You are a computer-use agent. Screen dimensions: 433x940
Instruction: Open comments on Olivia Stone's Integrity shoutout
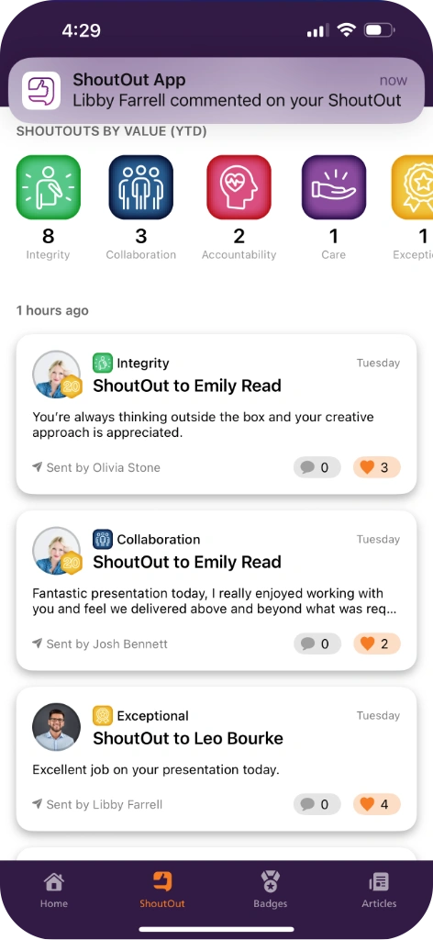[x=316, y=467]
